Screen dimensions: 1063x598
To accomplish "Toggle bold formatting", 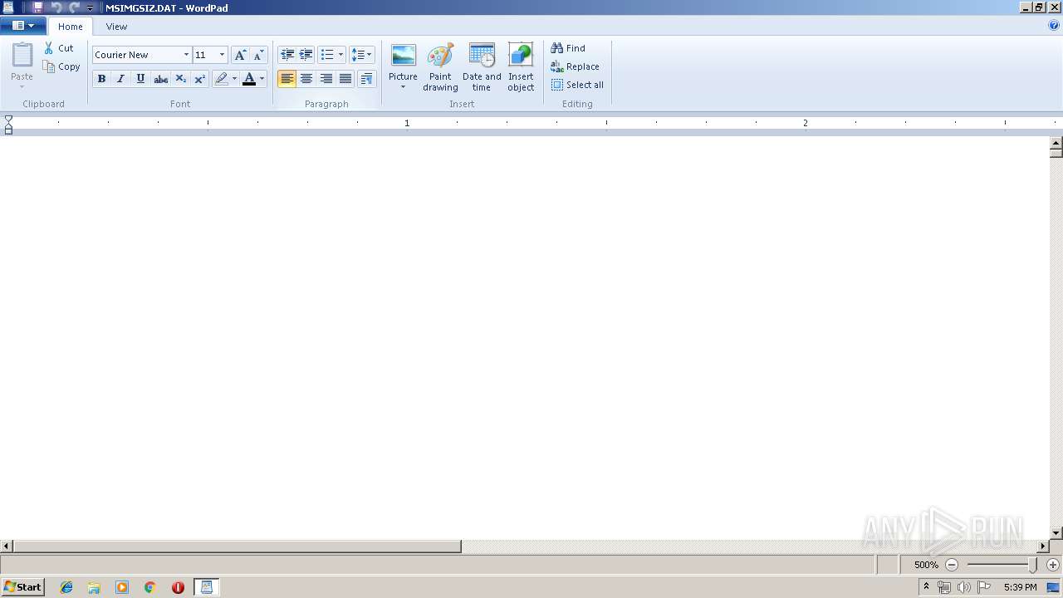I will tap(101, 79).
